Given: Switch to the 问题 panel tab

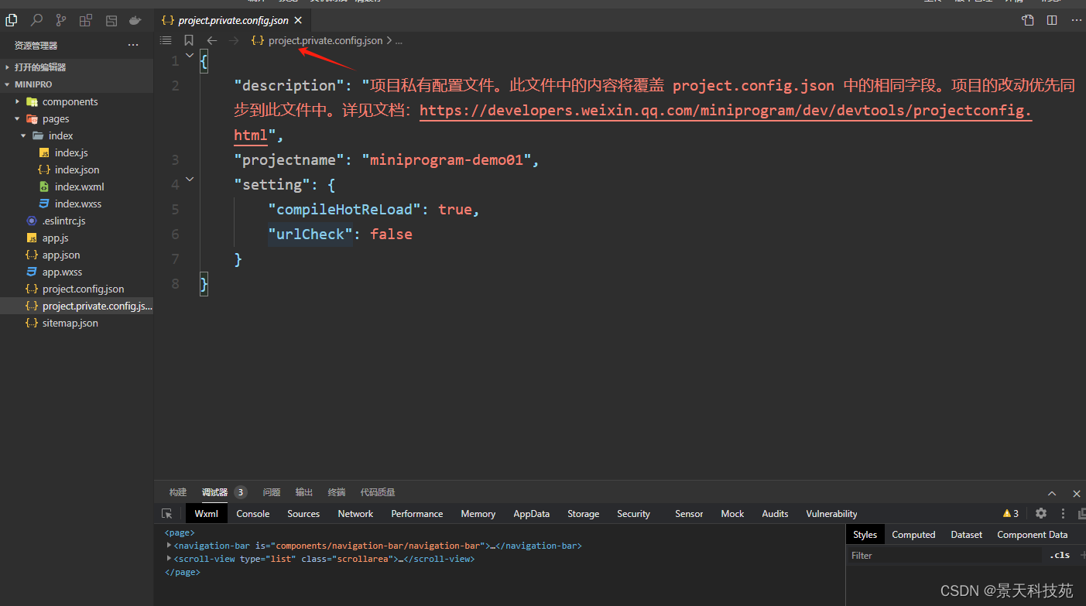Looking at the screenshot, I should (x=271, y=492).
